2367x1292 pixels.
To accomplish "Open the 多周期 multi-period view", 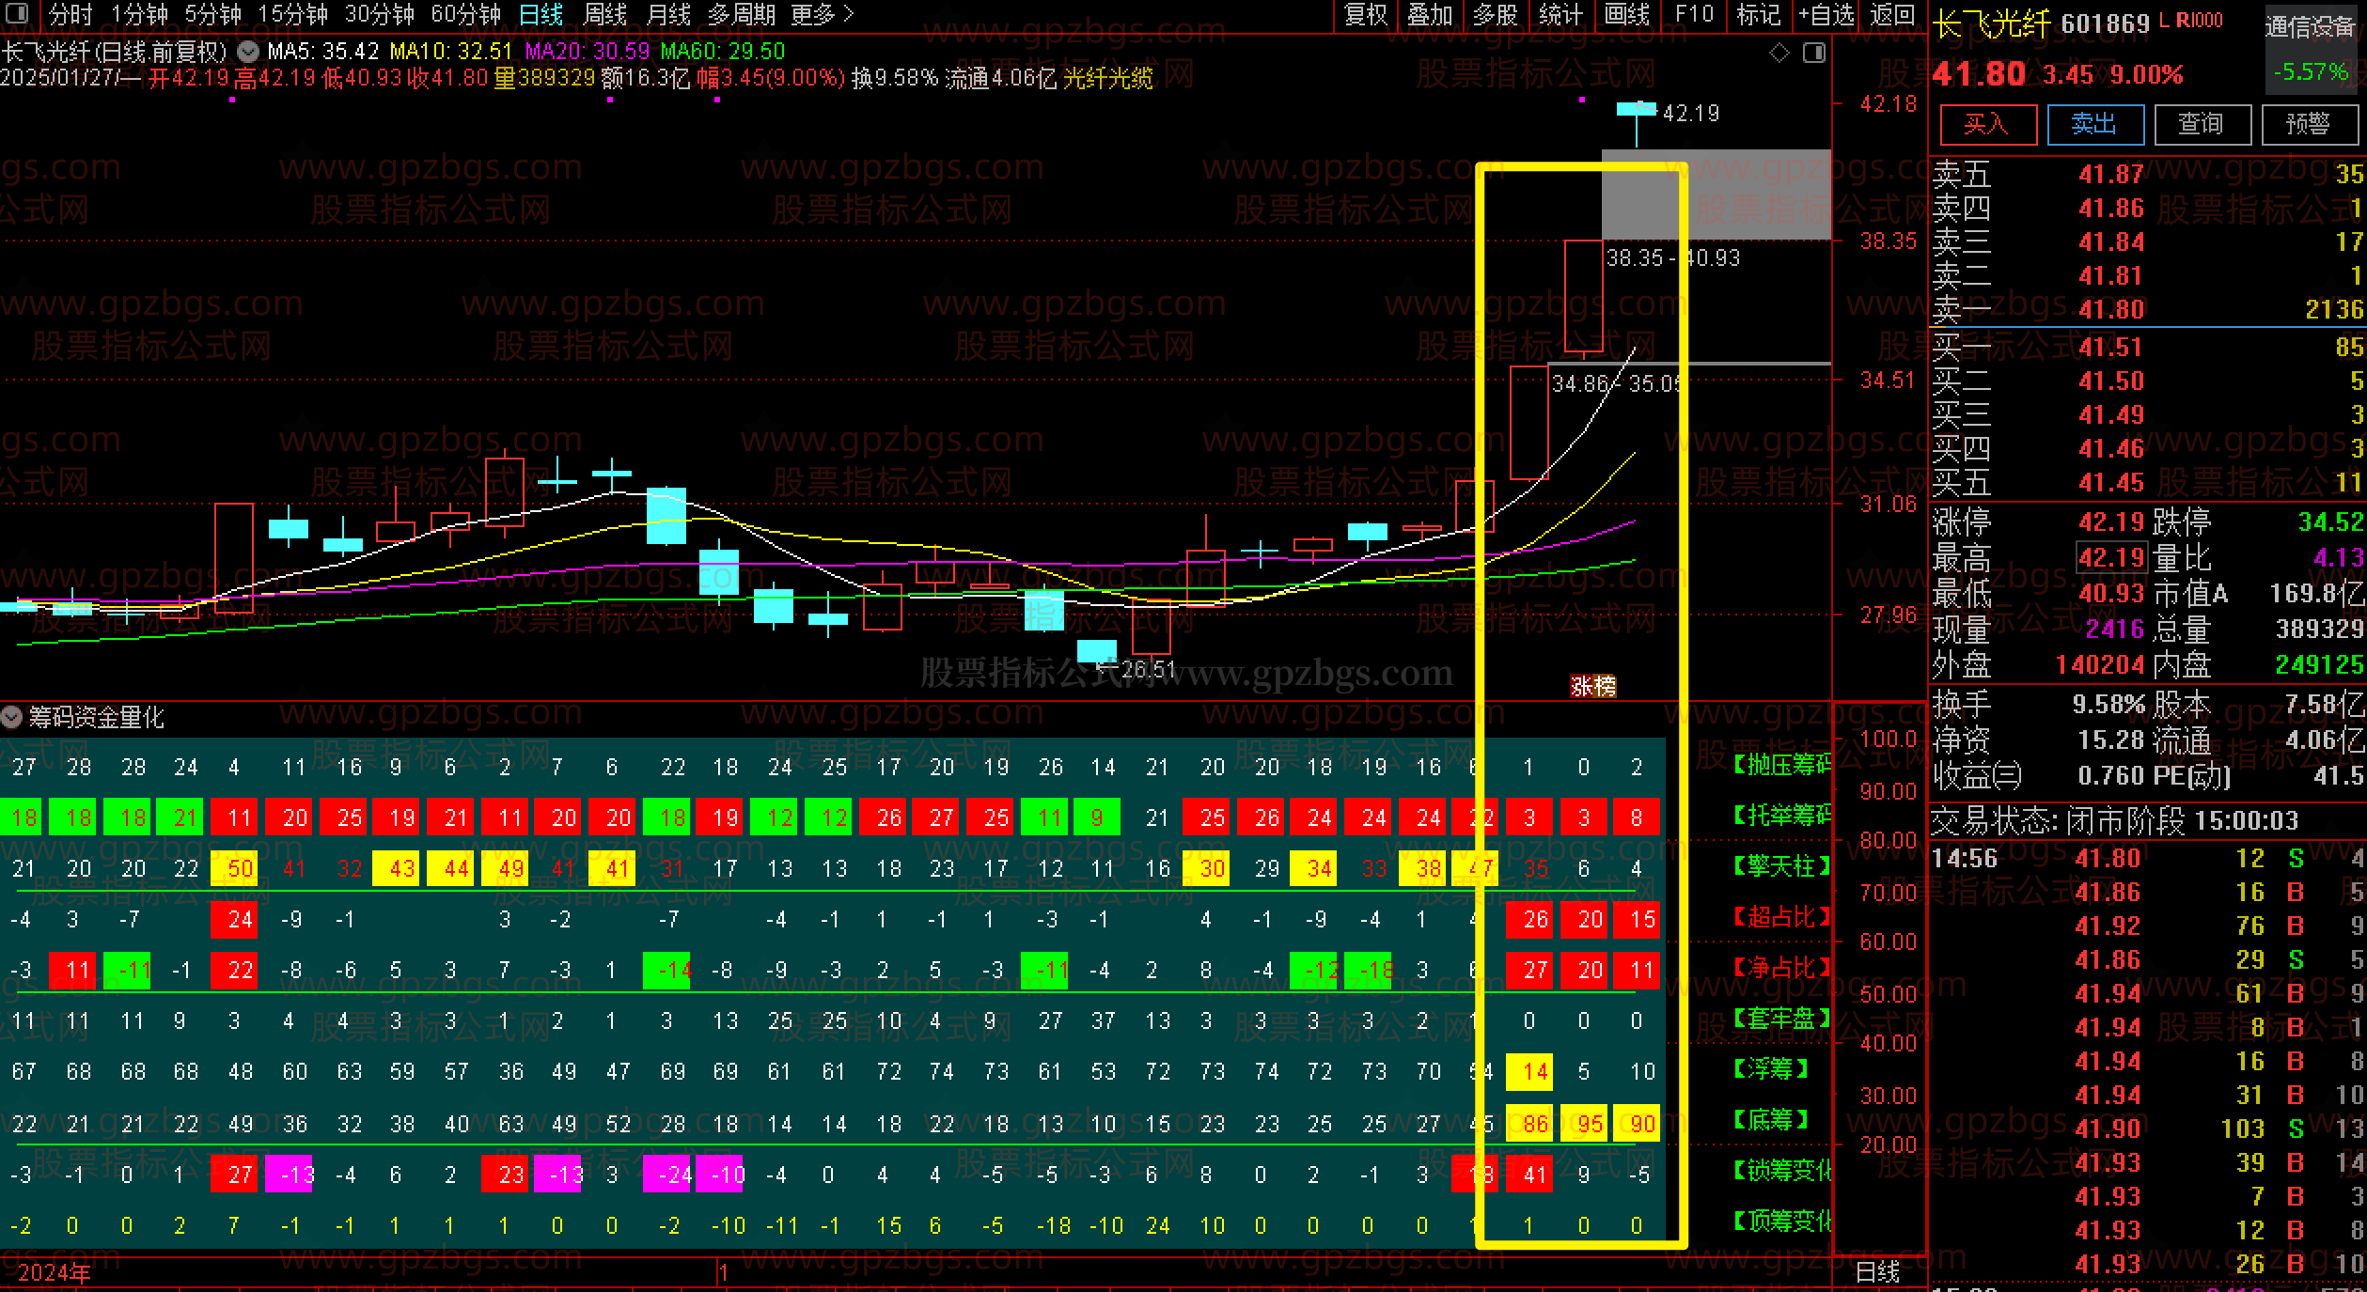I will [742, 14].
